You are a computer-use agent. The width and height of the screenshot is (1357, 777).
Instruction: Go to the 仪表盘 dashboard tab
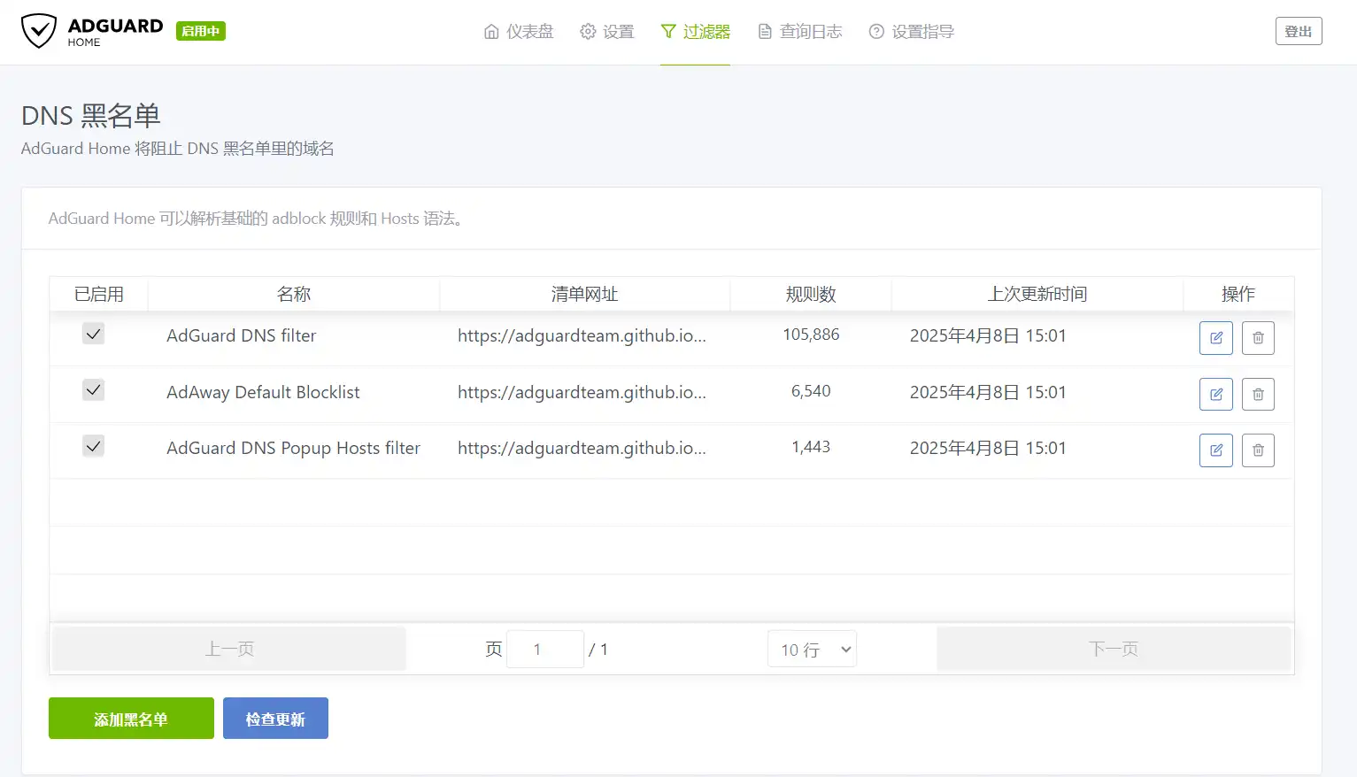tap(519, 32)
